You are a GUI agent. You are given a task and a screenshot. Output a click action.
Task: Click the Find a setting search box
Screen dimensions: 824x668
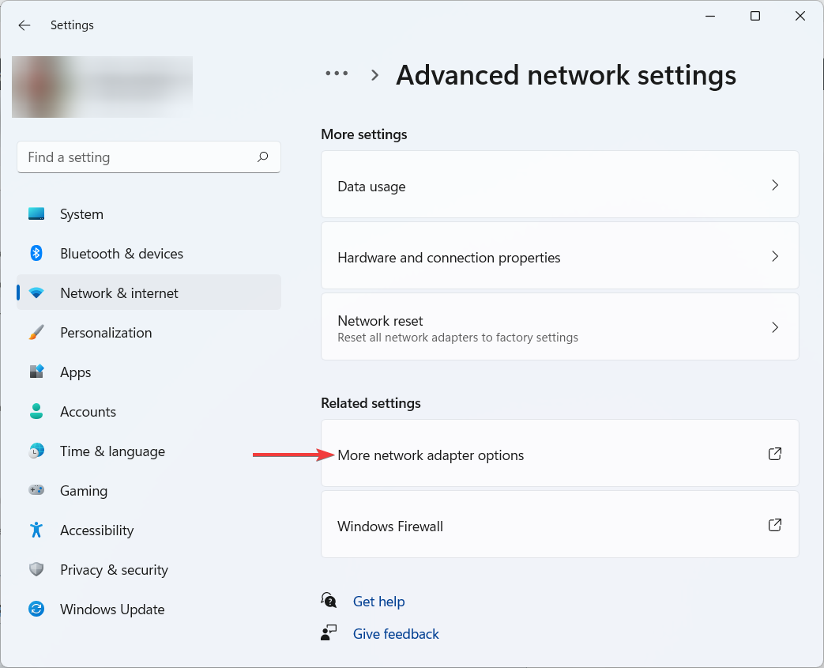click(x=138, y=157)
